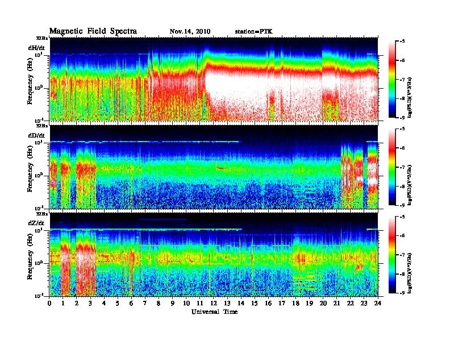Image resolution: width=450 pixels, height=348 pixels.
Task: Click the "20" tick label on the Universal Time axis
Action: (323, 304)
